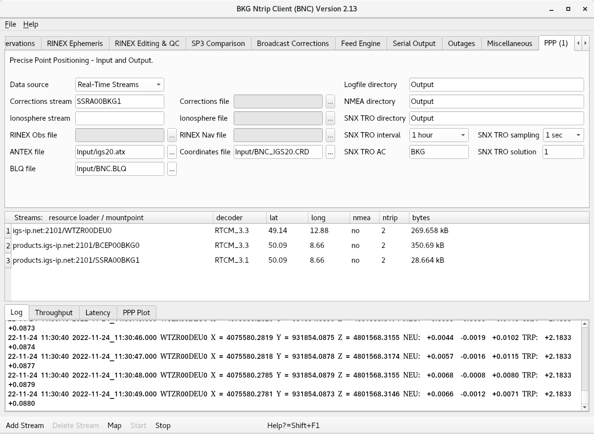This screenshot has height=434, width=594.
Task: Select the WTZR00DEU0 stream row
Action: (62, 231)
